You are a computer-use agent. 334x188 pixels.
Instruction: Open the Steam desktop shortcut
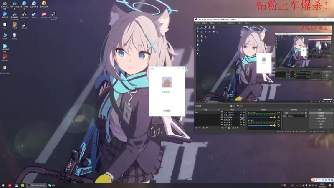tap(34, 15)
